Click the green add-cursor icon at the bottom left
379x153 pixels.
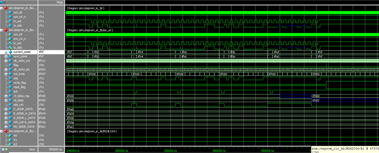pyautogui.click(x=7, y=149)
